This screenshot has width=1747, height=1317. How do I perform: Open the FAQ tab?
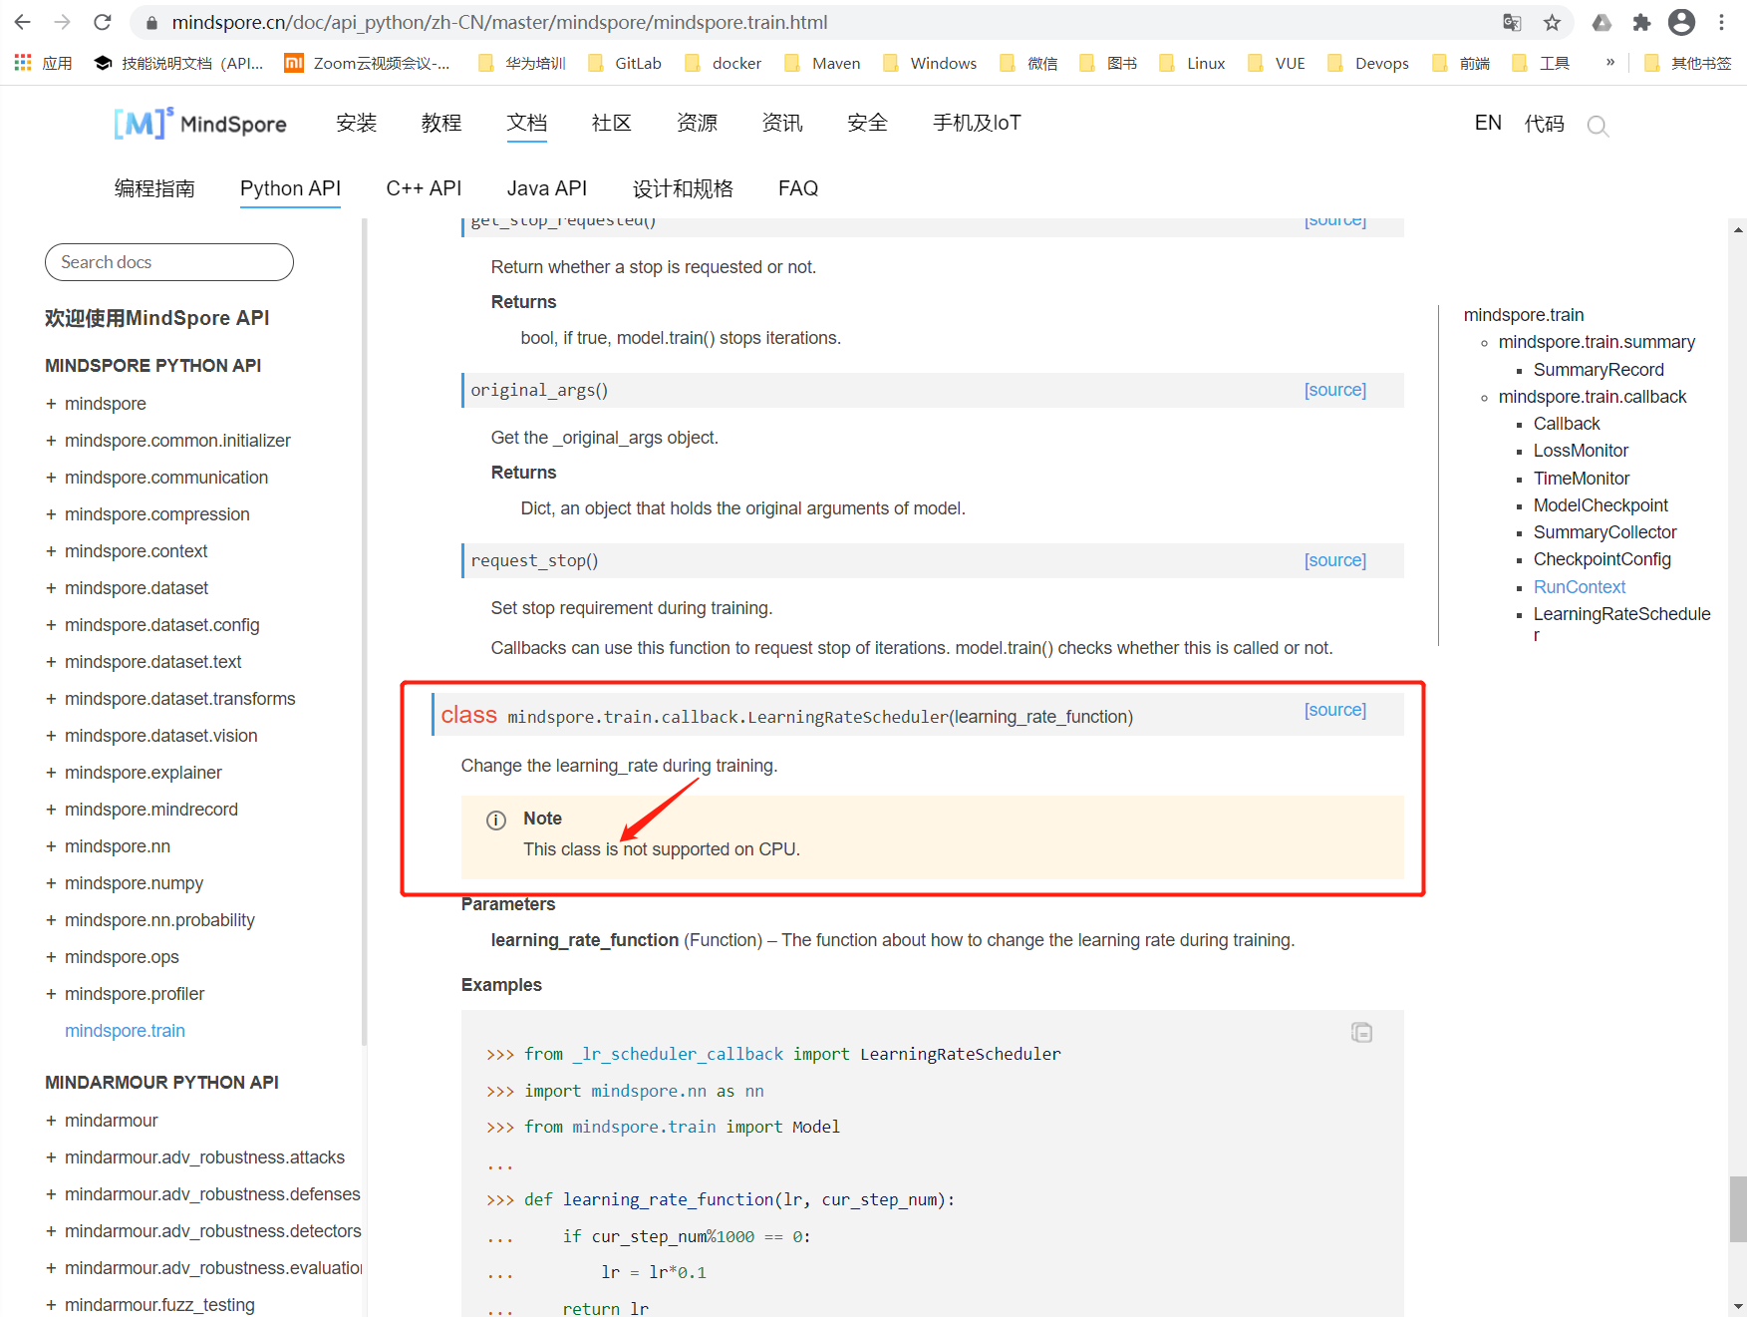click(x=798, y=188)
